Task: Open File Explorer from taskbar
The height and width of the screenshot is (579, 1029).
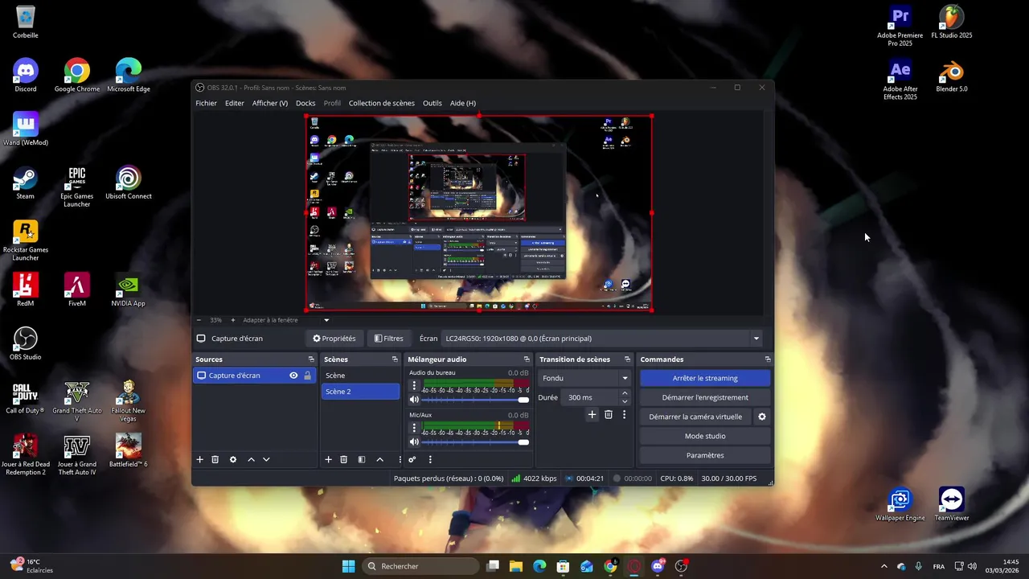Action: click(x=516, y=566)
